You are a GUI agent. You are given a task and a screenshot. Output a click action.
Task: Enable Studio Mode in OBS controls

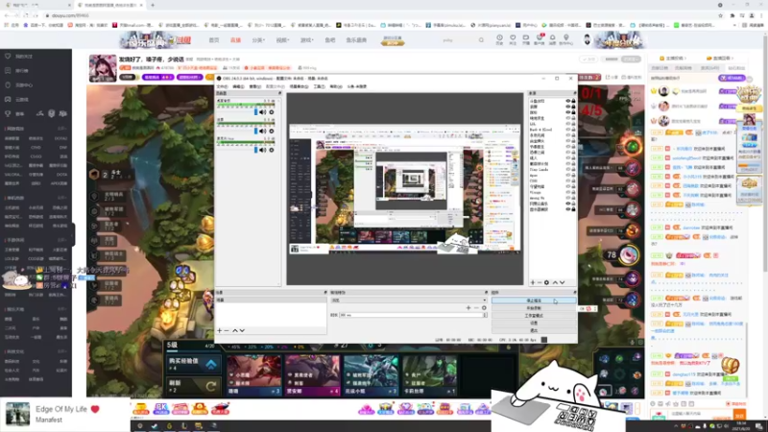[534, 316]
